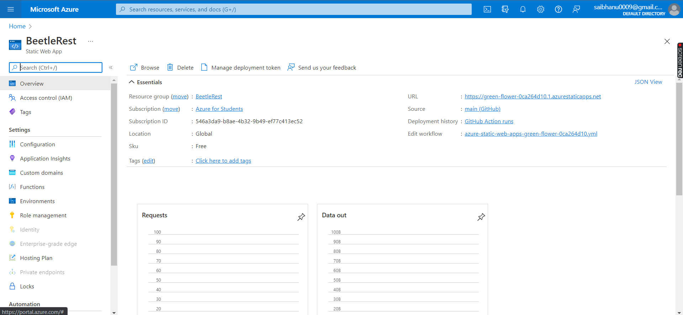Open the Help question mark icon

coord(558,9)
